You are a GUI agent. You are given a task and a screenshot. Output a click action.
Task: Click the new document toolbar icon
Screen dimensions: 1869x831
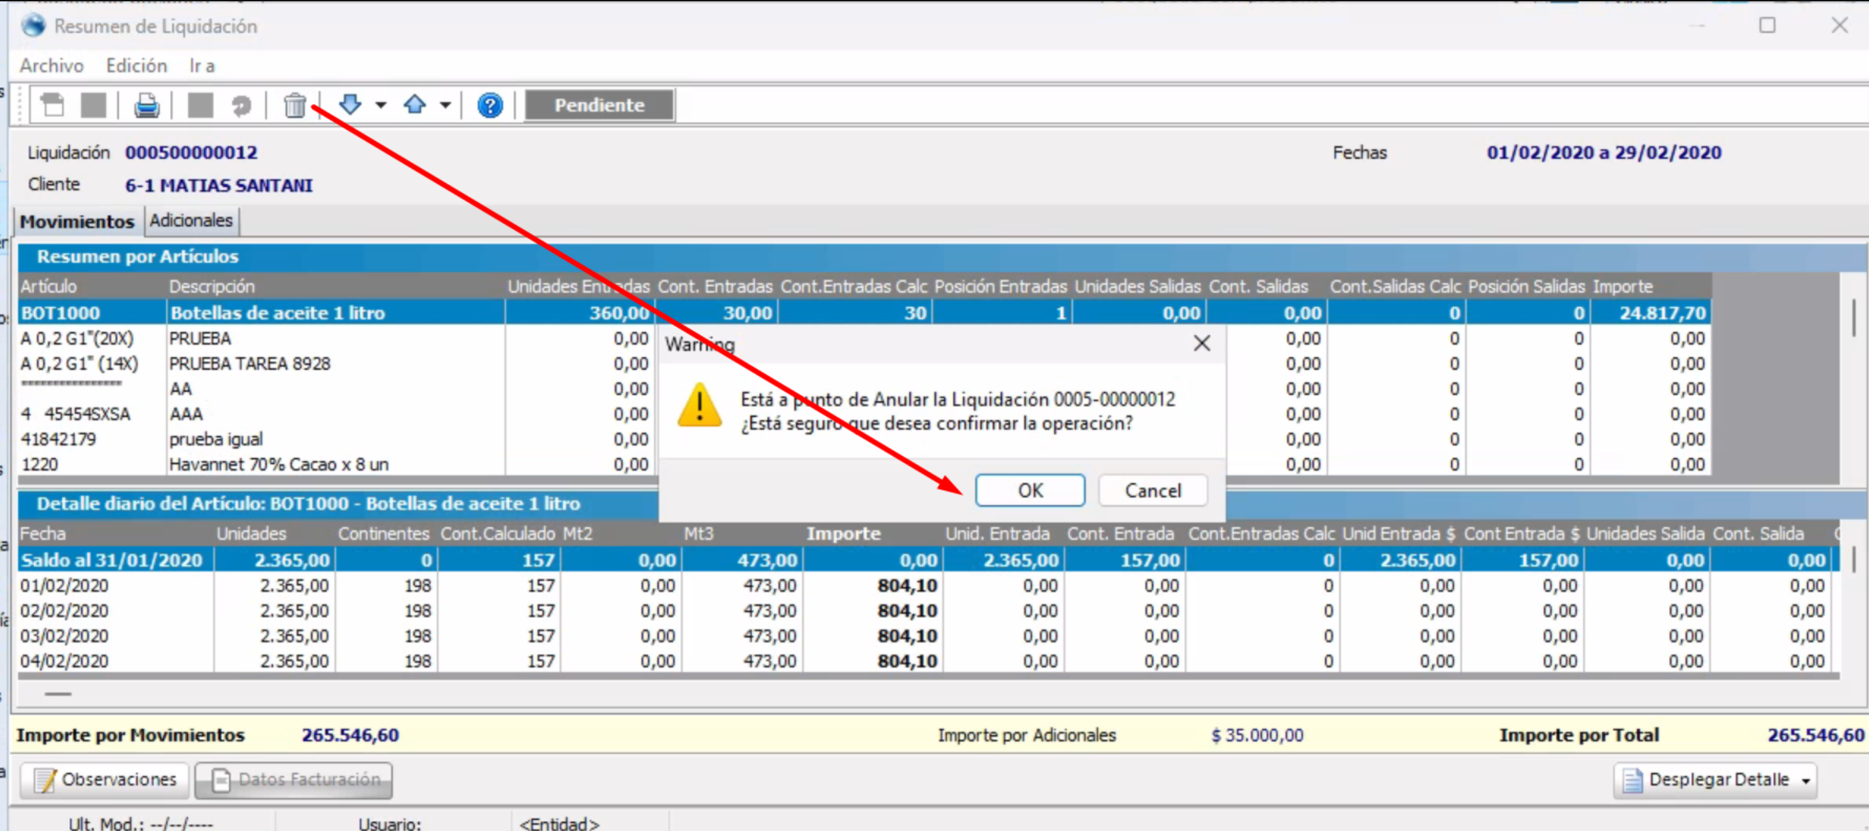pos(52,106)
